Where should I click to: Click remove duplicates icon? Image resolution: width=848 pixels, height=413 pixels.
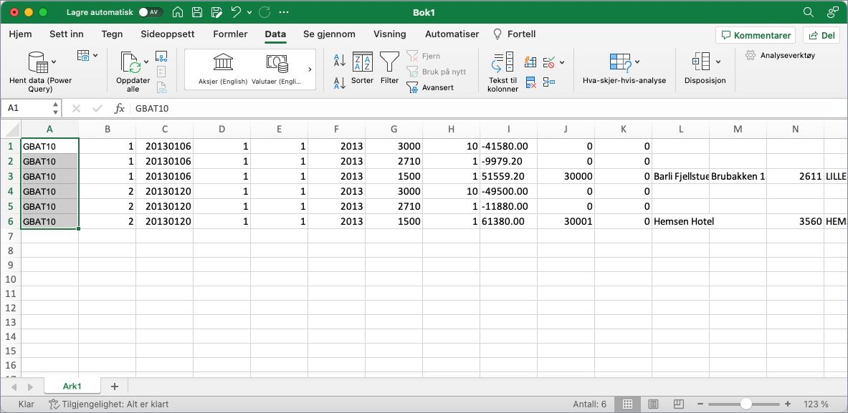click(x=530, y=82)
